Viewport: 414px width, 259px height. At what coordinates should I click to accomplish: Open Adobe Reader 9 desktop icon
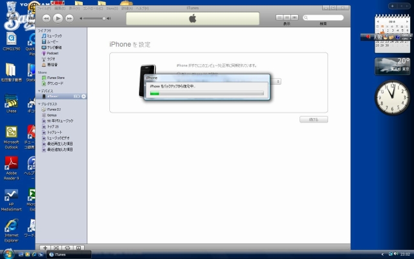(x=12, y=168)
